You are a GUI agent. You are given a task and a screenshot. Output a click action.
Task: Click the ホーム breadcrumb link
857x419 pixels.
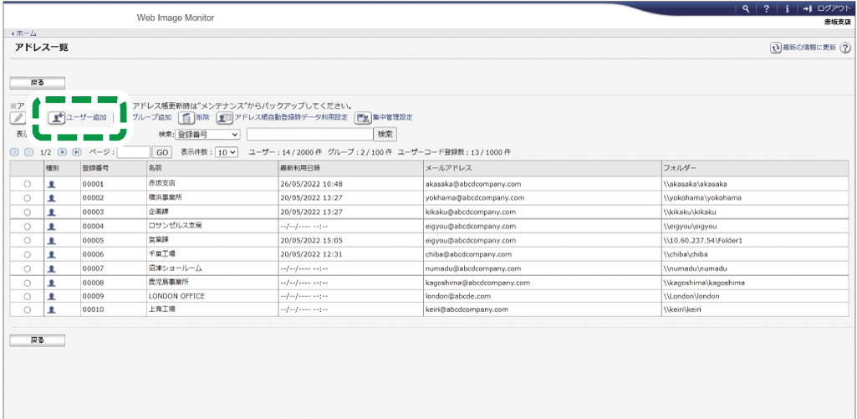(x=24, y=33)
